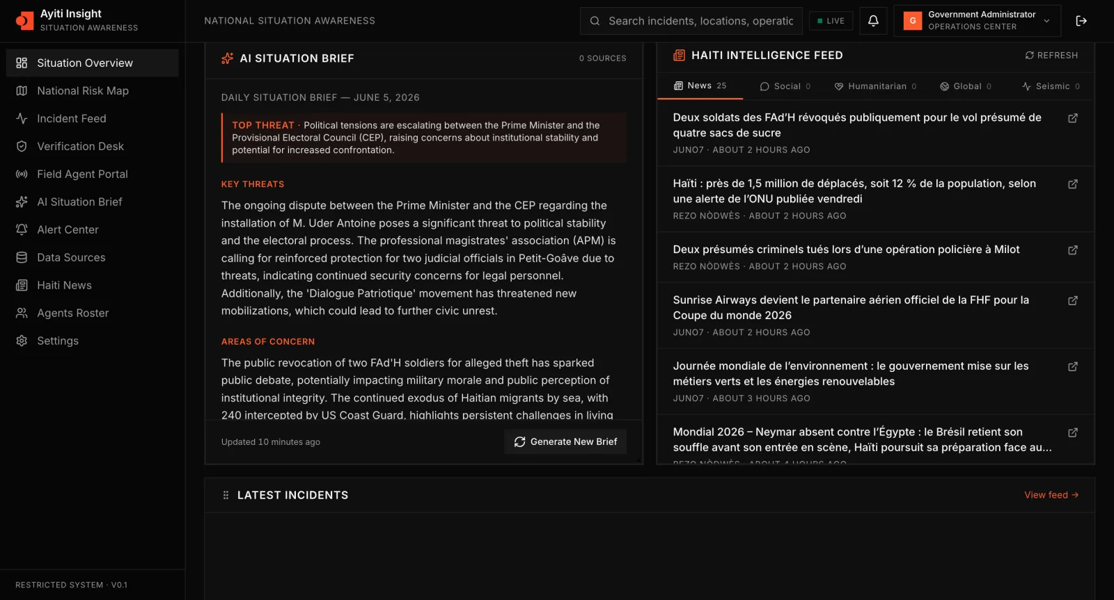Image resolution: width=1114 pixels, height=600 pixels.
Task: Open the National Risk Map icon
Action: coord(22,90)
